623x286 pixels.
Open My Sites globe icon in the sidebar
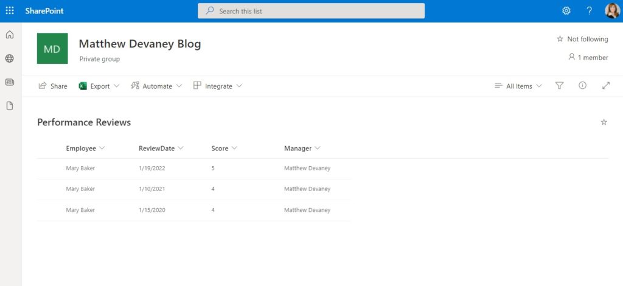tap(10, 58)
